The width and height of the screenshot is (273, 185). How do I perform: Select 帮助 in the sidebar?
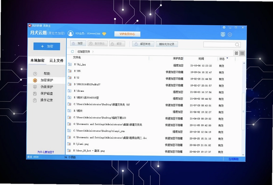pyautogui.click(x=47, y=74)
